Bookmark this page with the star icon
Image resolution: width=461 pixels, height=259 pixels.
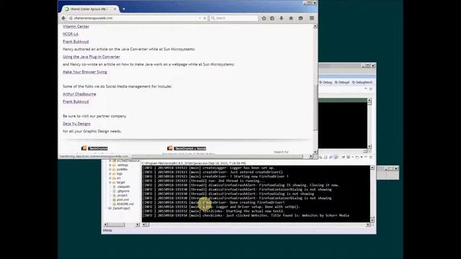point(264,18)
